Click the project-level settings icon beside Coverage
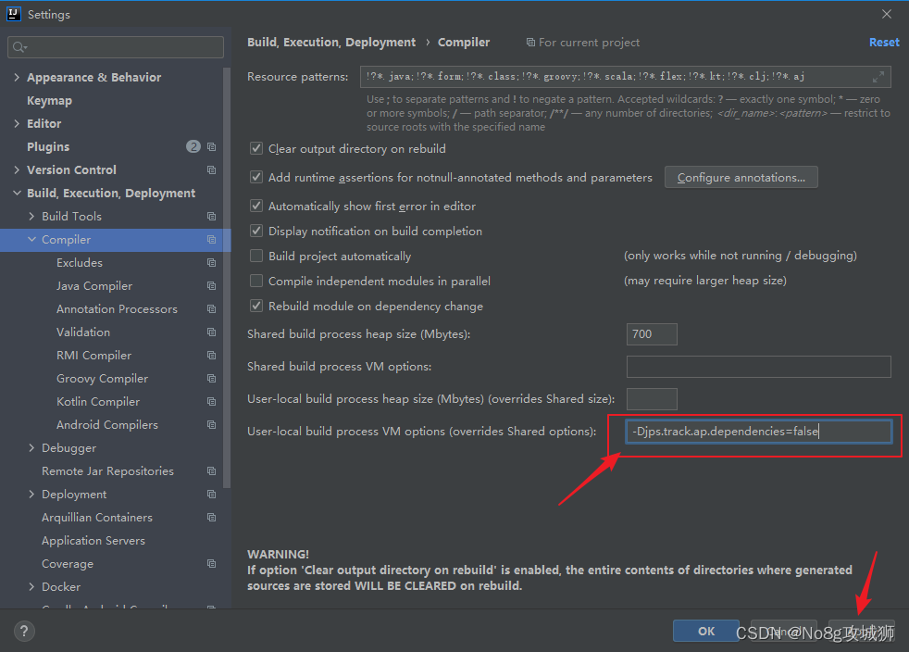Screen dimensions: 909x652 pos(212,563)
